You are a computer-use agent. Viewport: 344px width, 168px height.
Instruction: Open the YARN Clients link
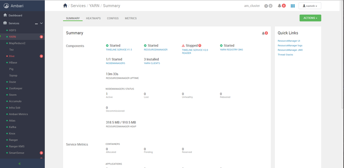click(152, 63)
